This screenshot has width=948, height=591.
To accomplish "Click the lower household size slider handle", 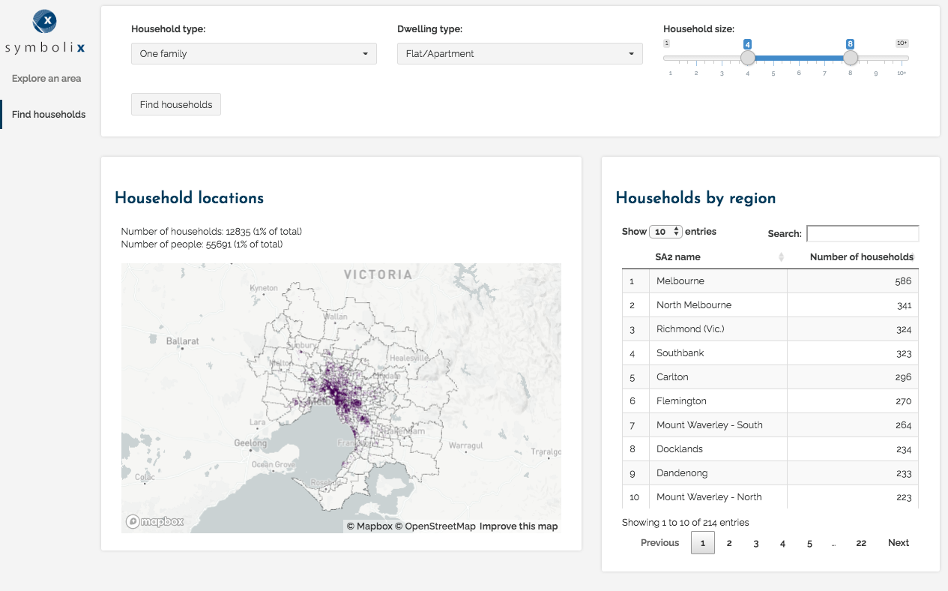I will point(747,58).
